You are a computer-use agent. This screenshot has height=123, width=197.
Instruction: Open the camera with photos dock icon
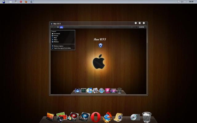[61, 117]
